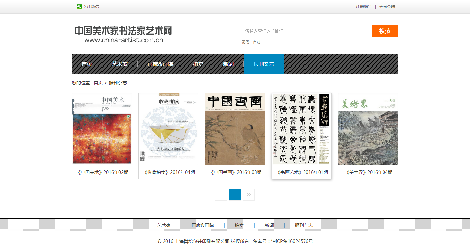Open the 会员登陆 login link

[387, 7]
